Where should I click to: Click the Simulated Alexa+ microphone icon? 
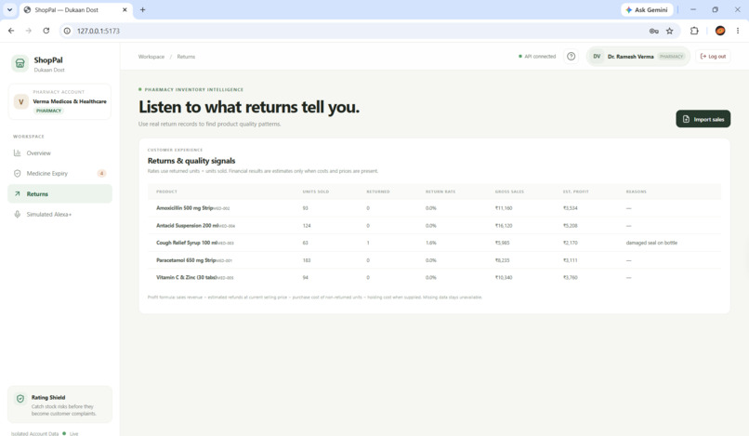[x=18, y=214]
